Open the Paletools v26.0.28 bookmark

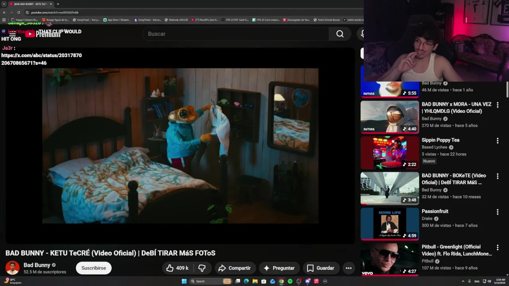point(176,19)
